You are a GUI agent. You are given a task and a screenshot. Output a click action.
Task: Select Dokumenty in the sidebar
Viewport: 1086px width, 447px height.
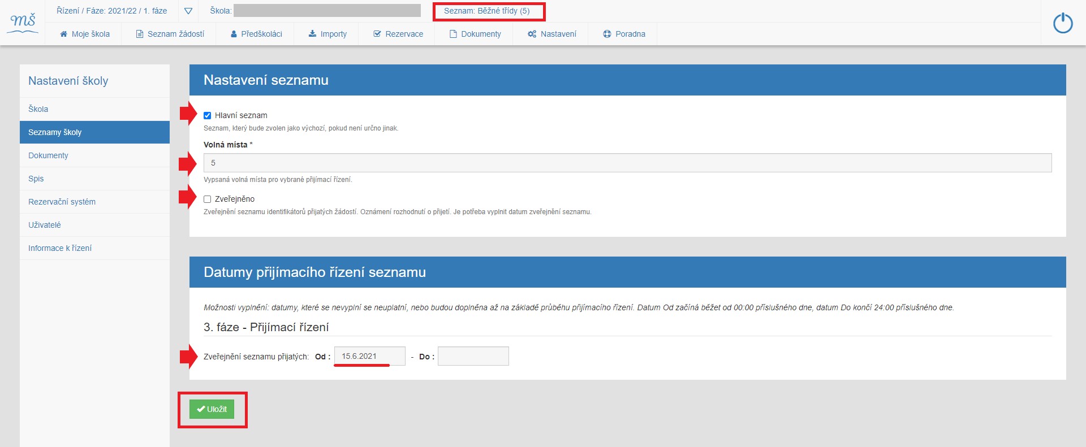94,155
